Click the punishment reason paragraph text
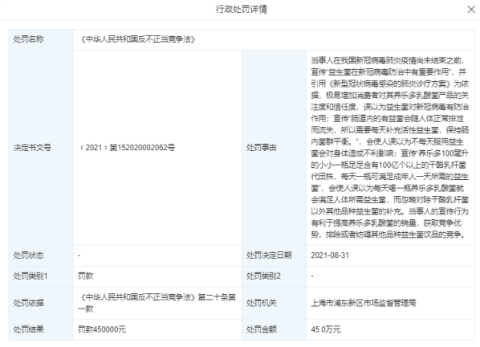The image size is (480, 347). 389,148
